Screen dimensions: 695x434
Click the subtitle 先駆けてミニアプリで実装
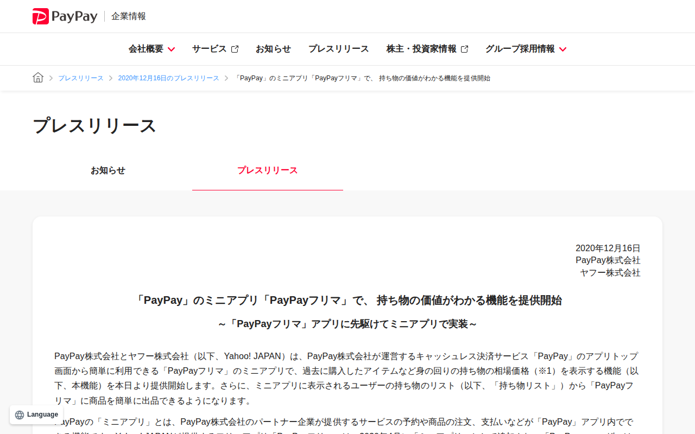point(347,324)
